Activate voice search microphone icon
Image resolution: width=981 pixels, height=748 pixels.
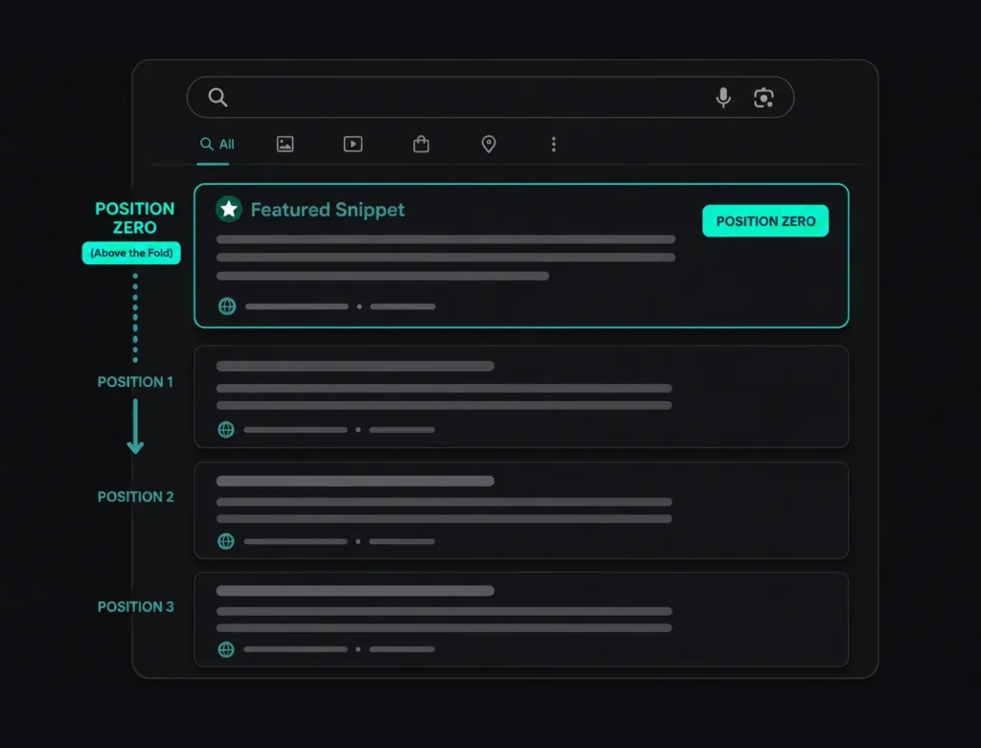[723, 98]
